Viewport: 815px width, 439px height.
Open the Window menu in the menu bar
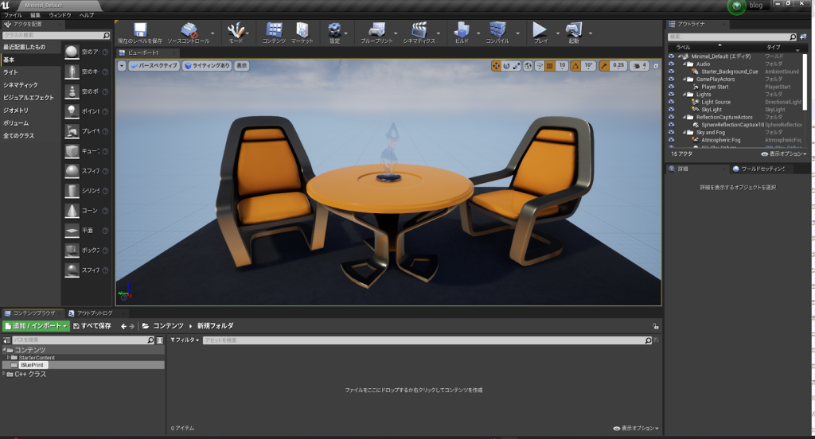click(60, 15)
